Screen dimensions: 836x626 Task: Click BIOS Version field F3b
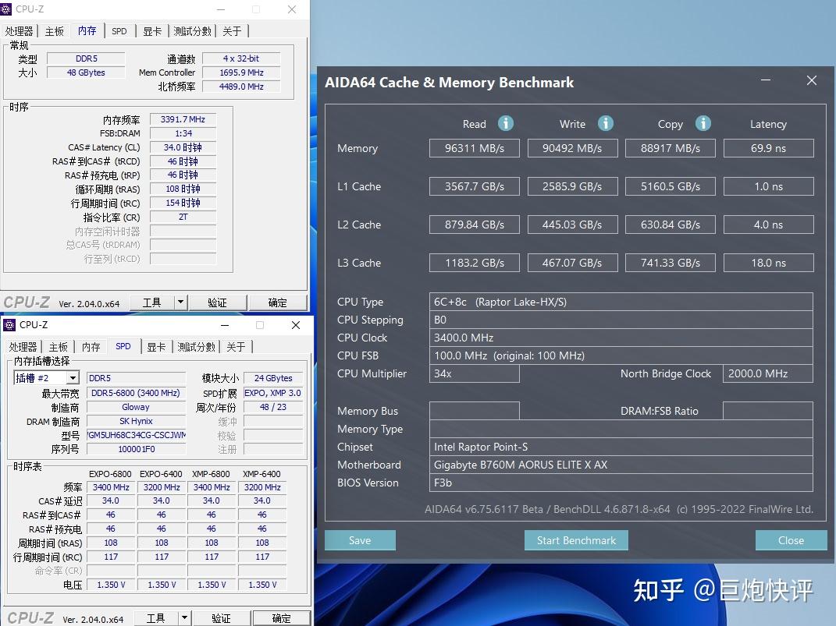tap(621, 483)
